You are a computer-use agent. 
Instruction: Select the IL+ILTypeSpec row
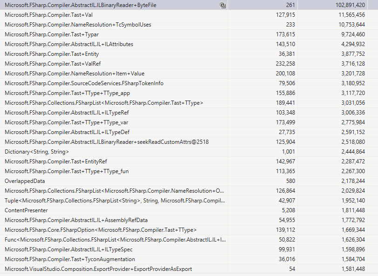pyautogui.click(x=189, y=249)
